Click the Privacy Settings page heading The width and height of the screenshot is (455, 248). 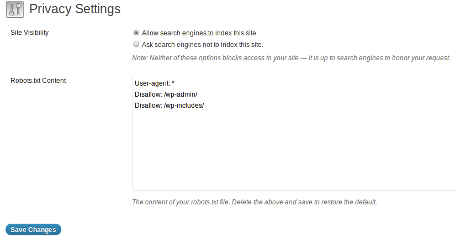pos(75,9)
